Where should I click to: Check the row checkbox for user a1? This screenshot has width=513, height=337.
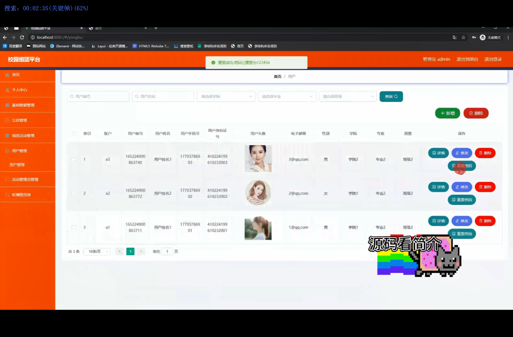pos(74,227)
